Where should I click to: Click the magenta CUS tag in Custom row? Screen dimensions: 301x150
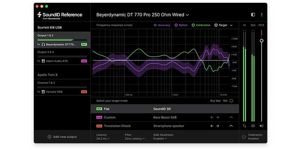99,117
